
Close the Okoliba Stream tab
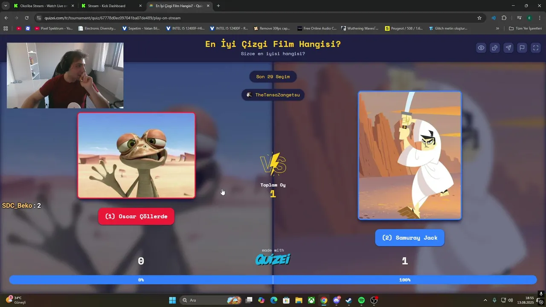(73, 6)
